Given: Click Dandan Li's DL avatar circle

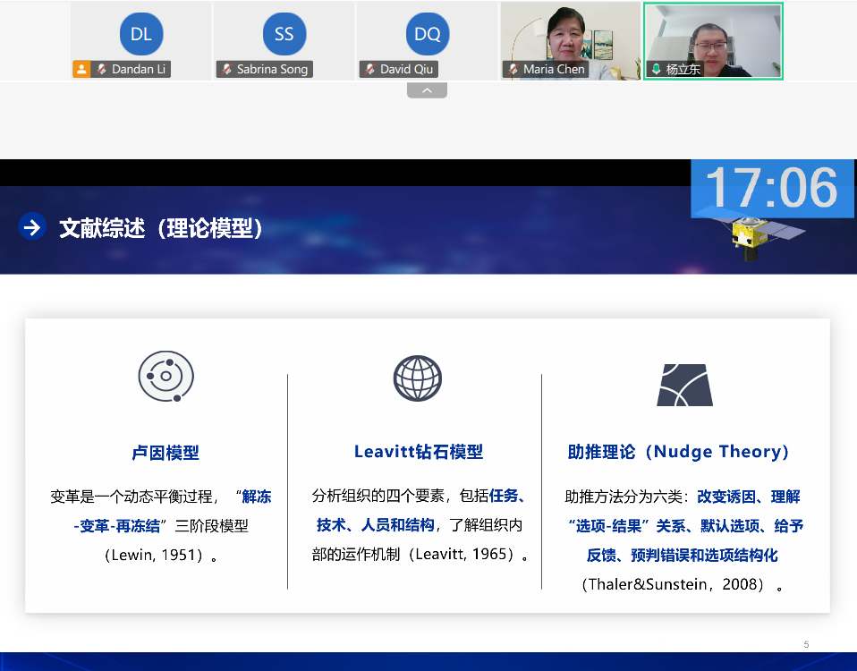Looking at the screenshot, I should 141,34.
